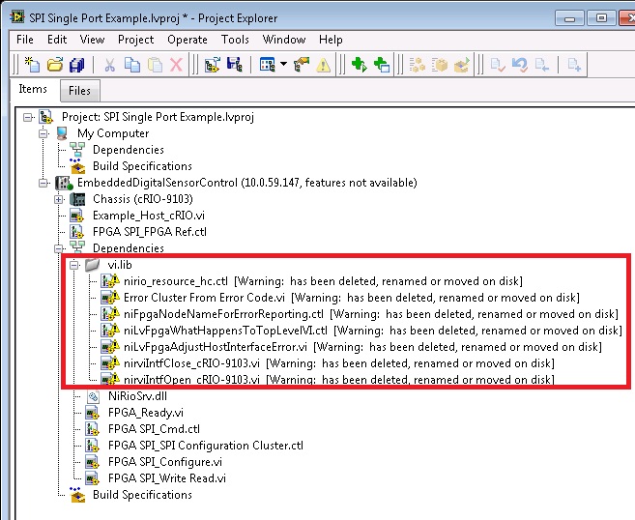Image resolution: width=635 pixels, height=520 pixels.
Task: Open the Project menu
Action: tap(135, 40)
